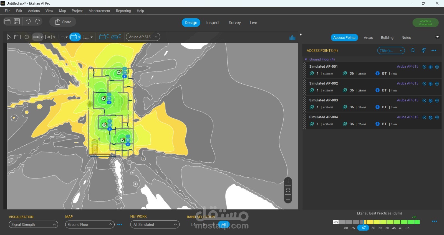Select the note comment tool
444x235 pixels.
coord(86,37)
